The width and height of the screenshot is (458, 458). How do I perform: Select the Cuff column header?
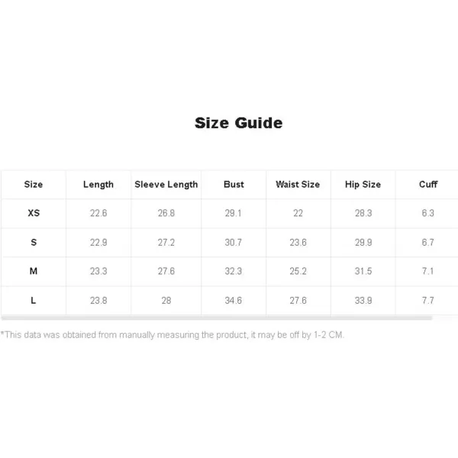tap(428, 184)
